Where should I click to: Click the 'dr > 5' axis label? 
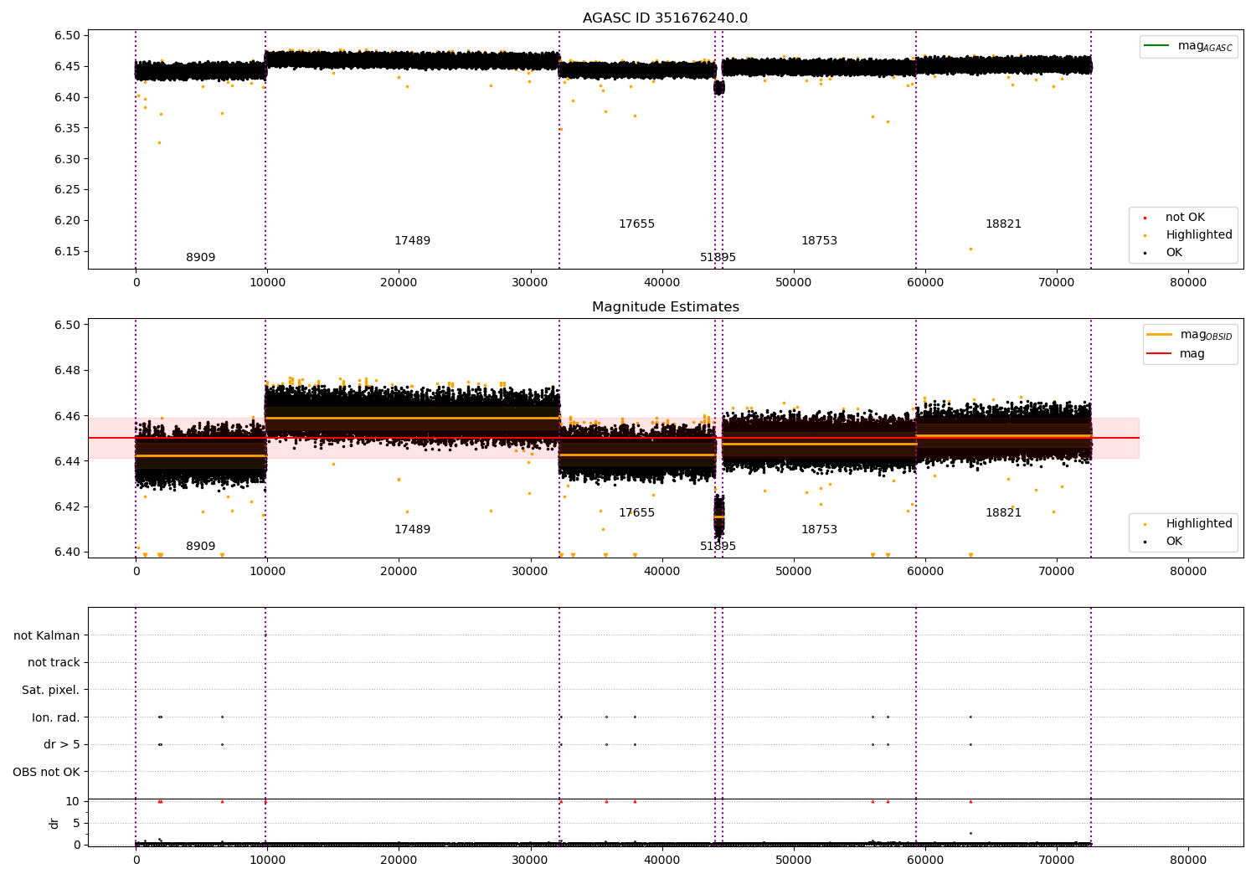[62, 745]
